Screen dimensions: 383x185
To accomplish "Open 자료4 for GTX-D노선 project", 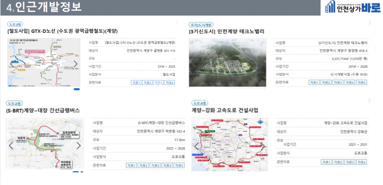I will coord(170,82).
